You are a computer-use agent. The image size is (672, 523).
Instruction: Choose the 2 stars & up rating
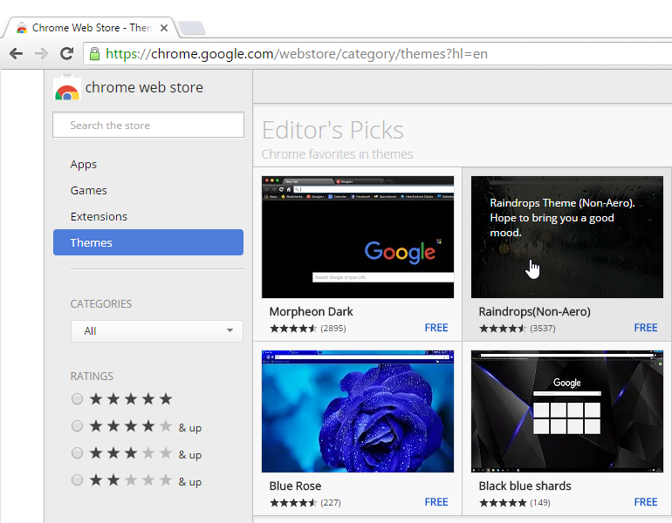[78, 480]
